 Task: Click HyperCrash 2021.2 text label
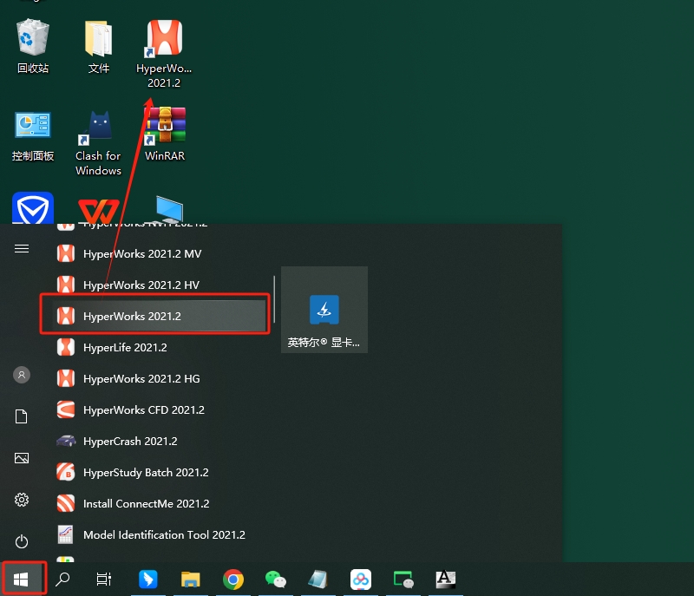(x=130, y=441)
